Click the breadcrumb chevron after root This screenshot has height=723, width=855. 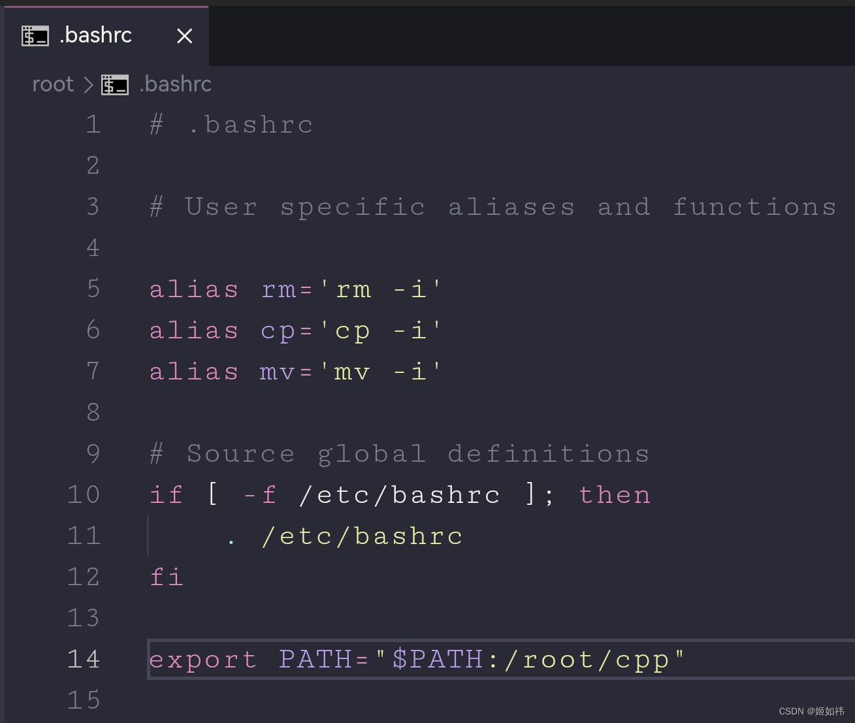pyautogui.click(x=88, y=84)
